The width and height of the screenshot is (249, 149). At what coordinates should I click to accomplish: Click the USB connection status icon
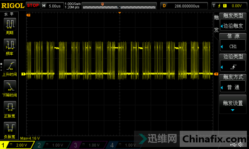[233, 144]
